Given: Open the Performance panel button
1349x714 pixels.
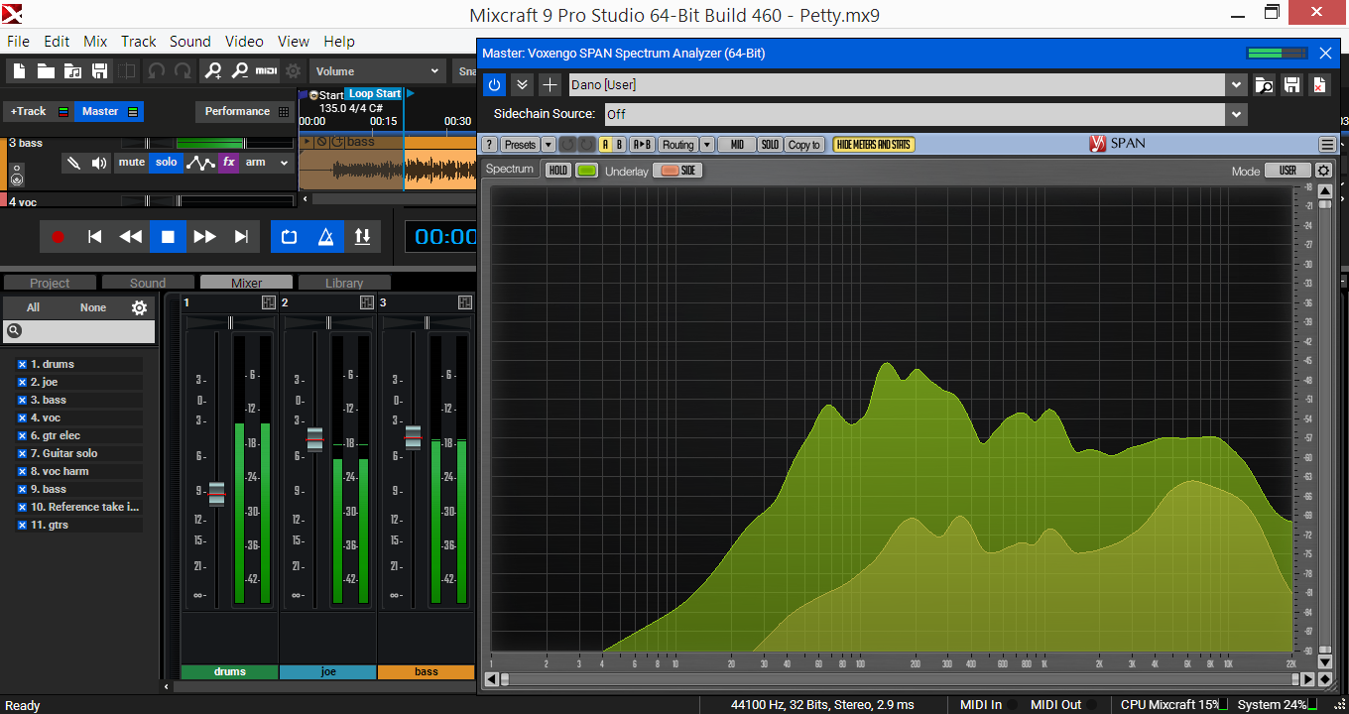Looking at the screenshot, I should click(246, 111).
